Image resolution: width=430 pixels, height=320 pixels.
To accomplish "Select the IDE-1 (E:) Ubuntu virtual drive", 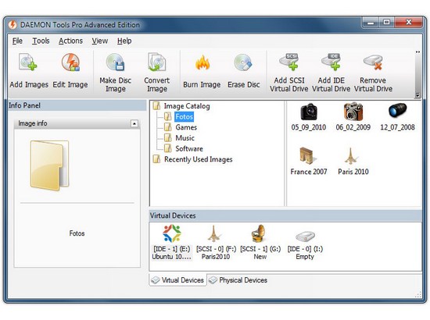I will [172, 242].
